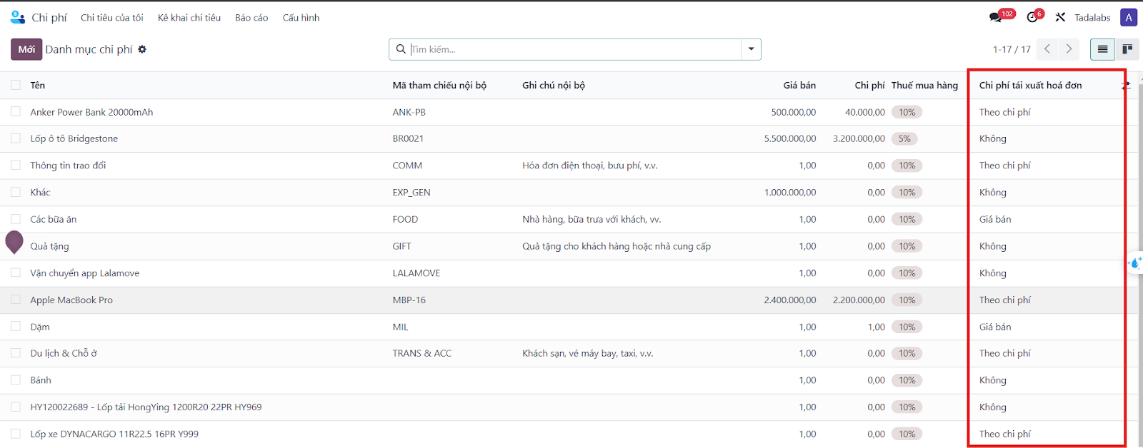
Task: Open the user avatar A menu
Action: click(x=1129, y=17)
